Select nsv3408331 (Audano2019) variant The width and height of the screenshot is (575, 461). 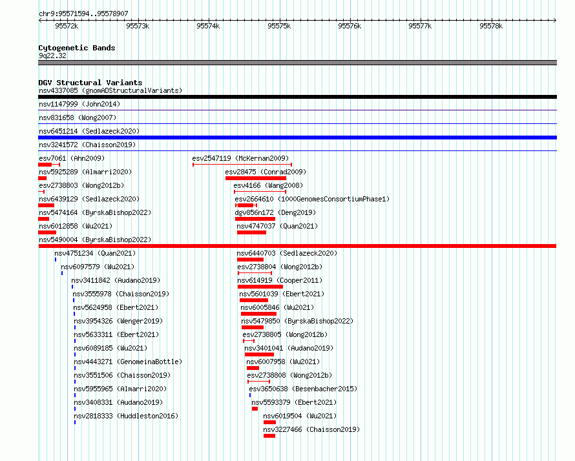tap(118, 402)
